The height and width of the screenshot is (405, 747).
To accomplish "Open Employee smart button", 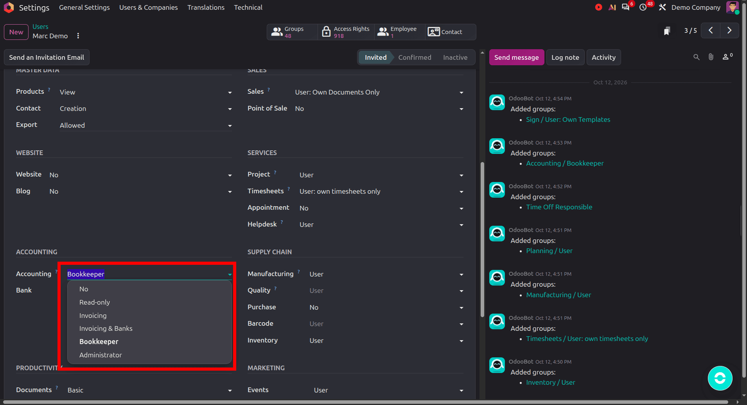I will pyautogui.click(x=400, y=32).
